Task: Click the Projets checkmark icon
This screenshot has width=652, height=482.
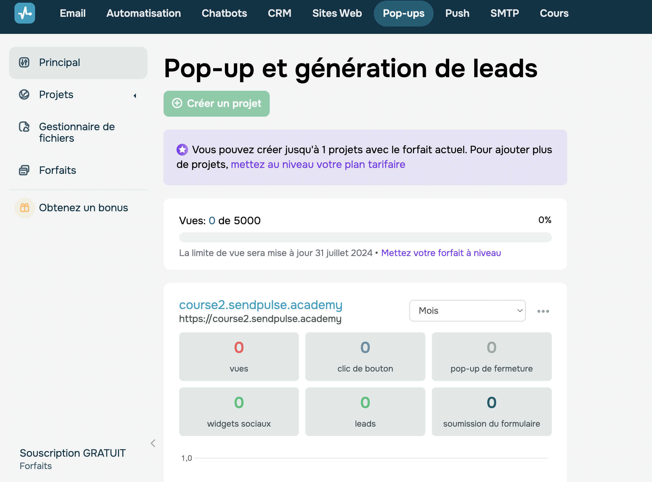Action: pyautogui.click(x=25, y=95)
